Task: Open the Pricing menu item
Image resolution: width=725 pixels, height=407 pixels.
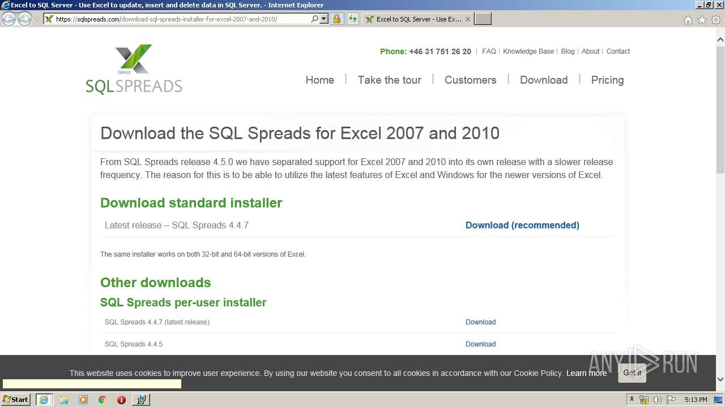Action: coord(607,80)
